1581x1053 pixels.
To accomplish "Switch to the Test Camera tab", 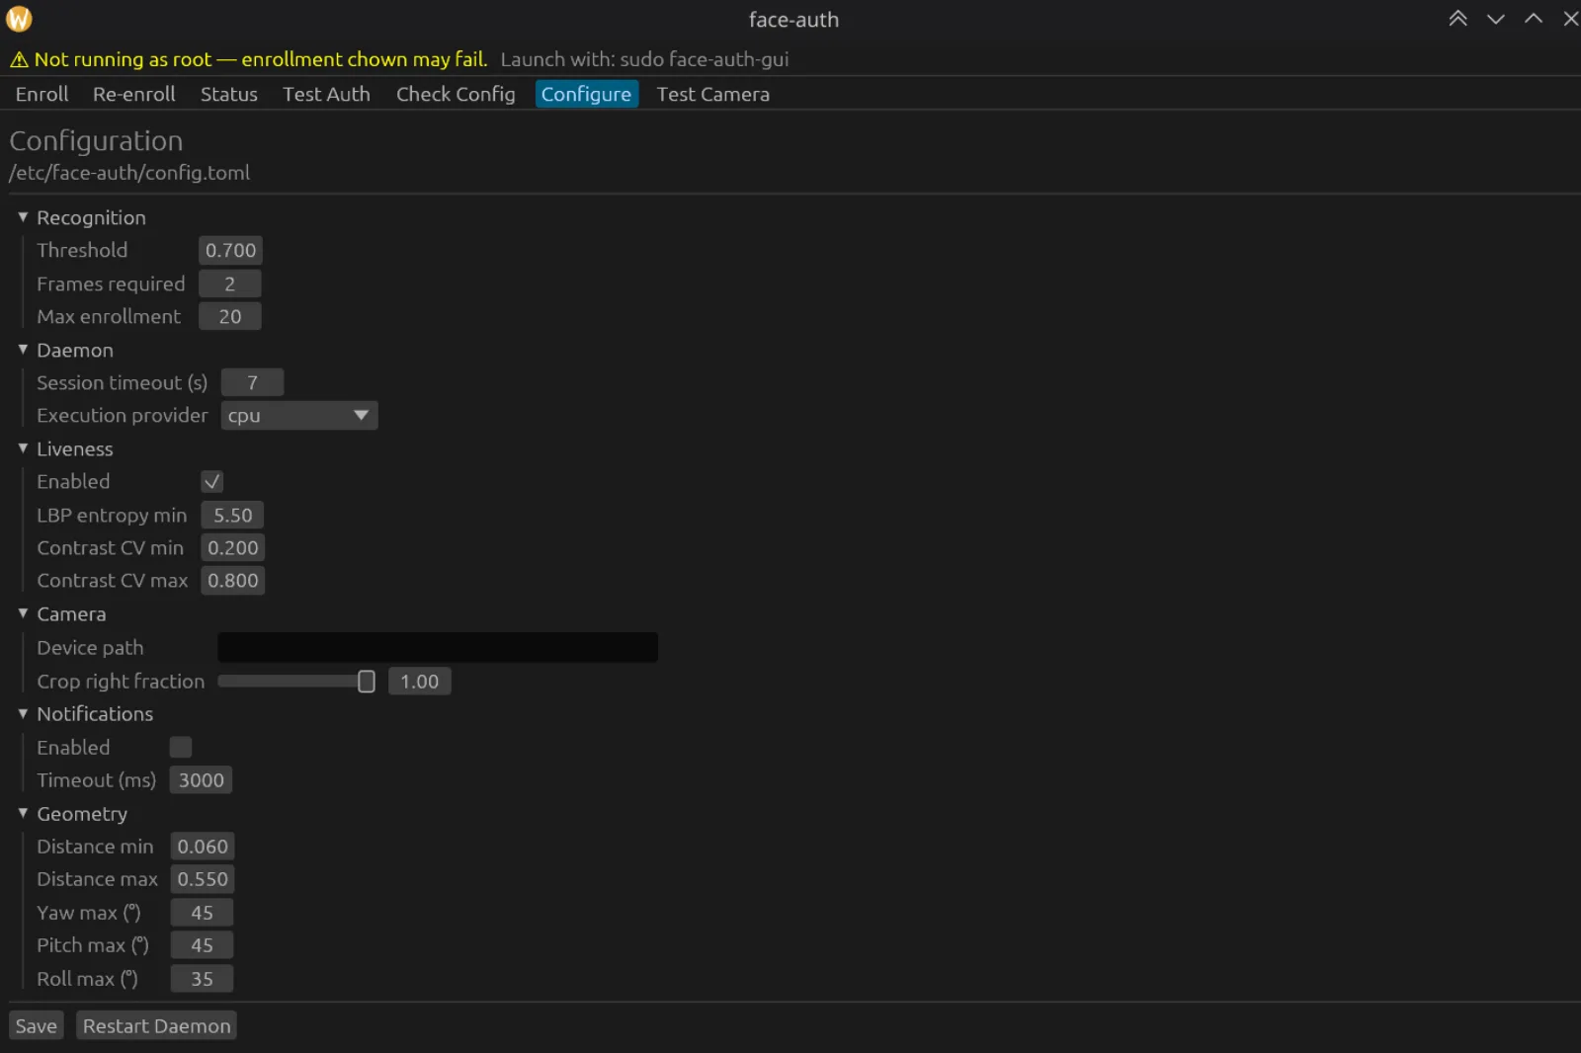I will (712, 94).
